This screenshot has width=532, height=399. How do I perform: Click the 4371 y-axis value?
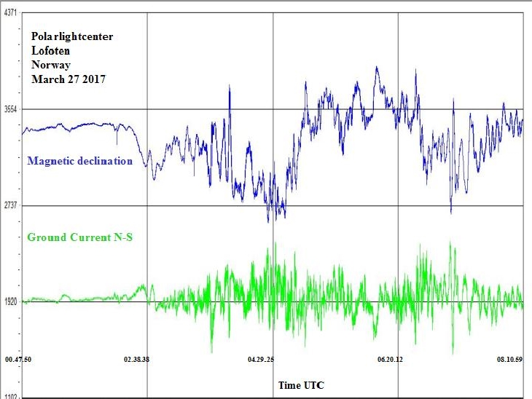click(x=10, y=13)
